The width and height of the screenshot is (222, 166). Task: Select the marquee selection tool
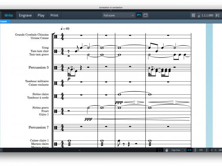(159, 150)
